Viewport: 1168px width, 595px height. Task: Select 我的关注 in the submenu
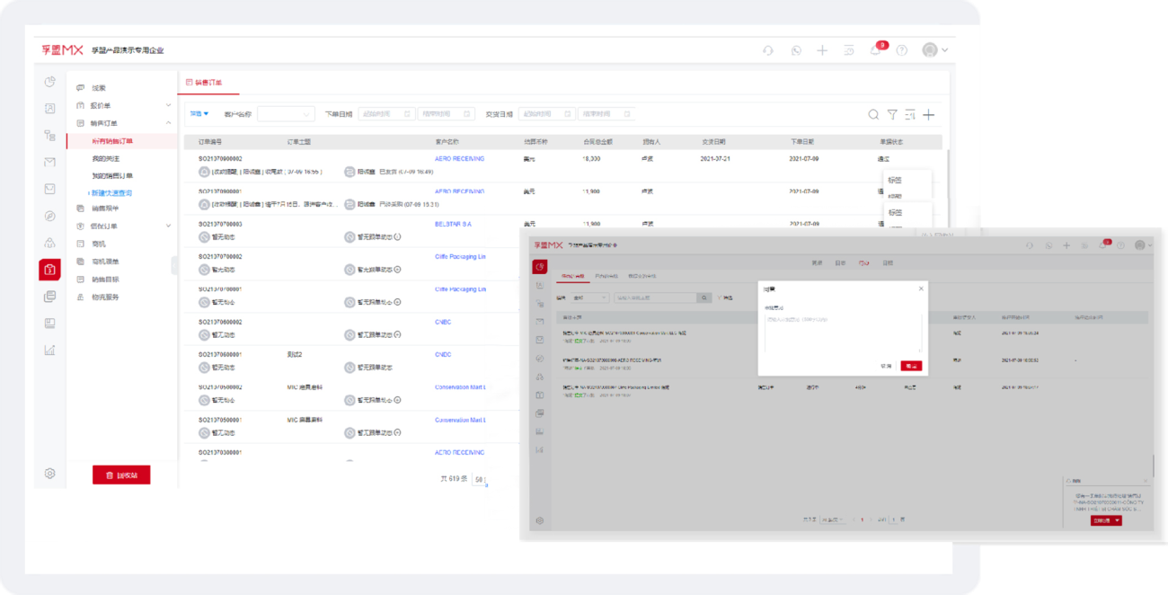(106, 159)
